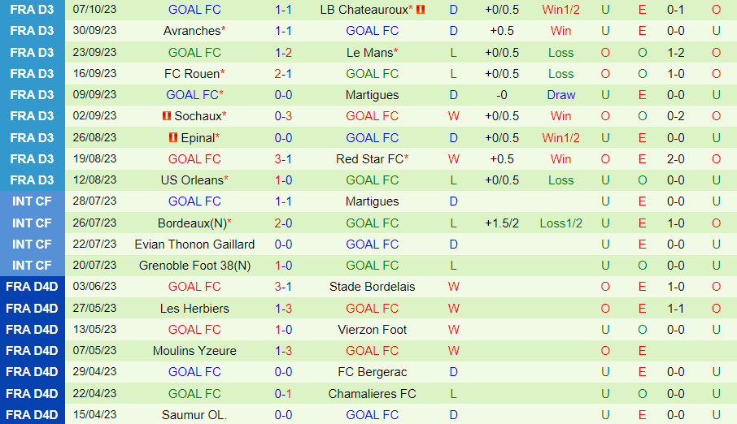Image resolution: width=737 pixels, height=424 pixels.
Task: Select the Evian Thonon Gaillard team
Action: pyautogui.click(x=194, y=244)
